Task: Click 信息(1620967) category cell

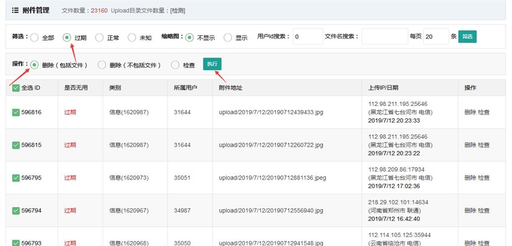Action: tap(129, 211)
